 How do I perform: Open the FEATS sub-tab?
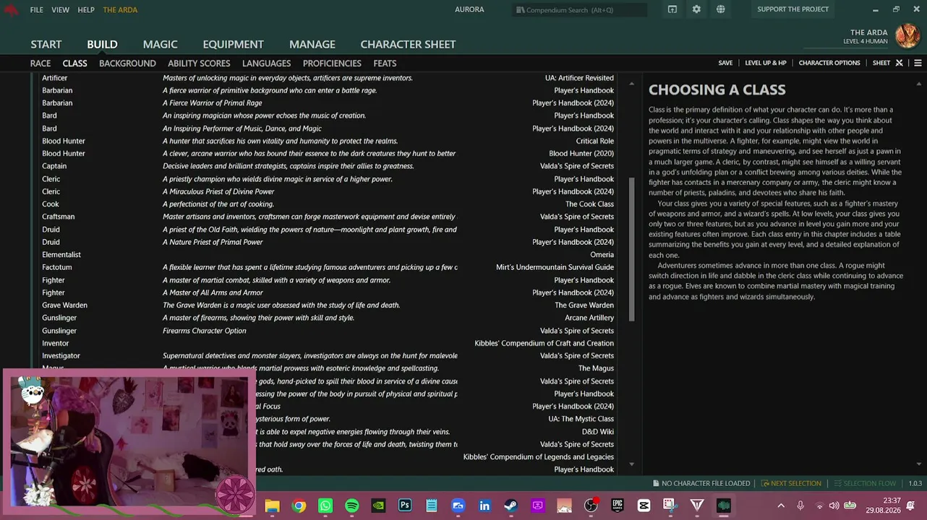click(x=385, y=64)
